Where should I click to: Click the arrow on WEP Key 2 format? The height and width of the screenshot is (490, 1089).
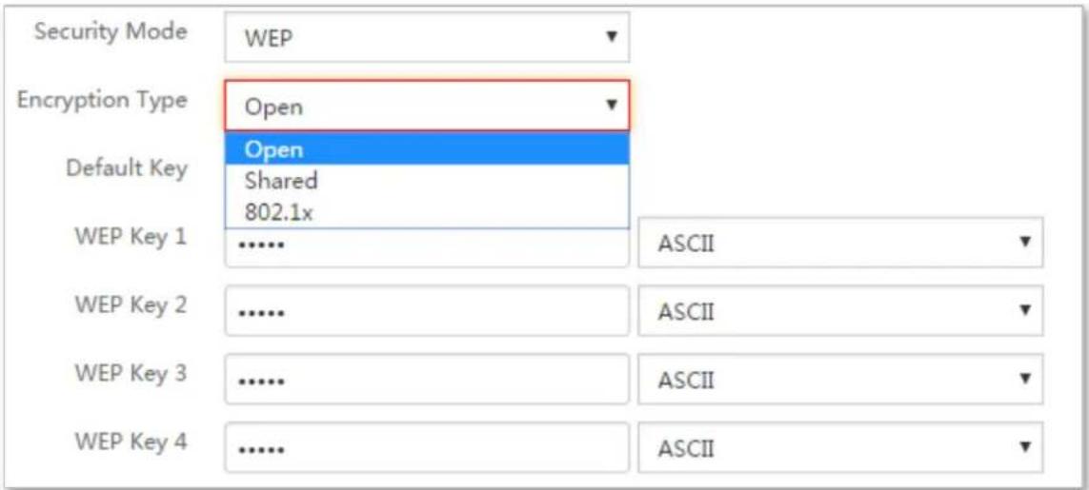coord(1023,309)
